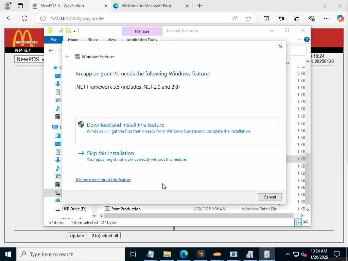Click 3D Objects cube icon in sidebar

coord(58,135)
